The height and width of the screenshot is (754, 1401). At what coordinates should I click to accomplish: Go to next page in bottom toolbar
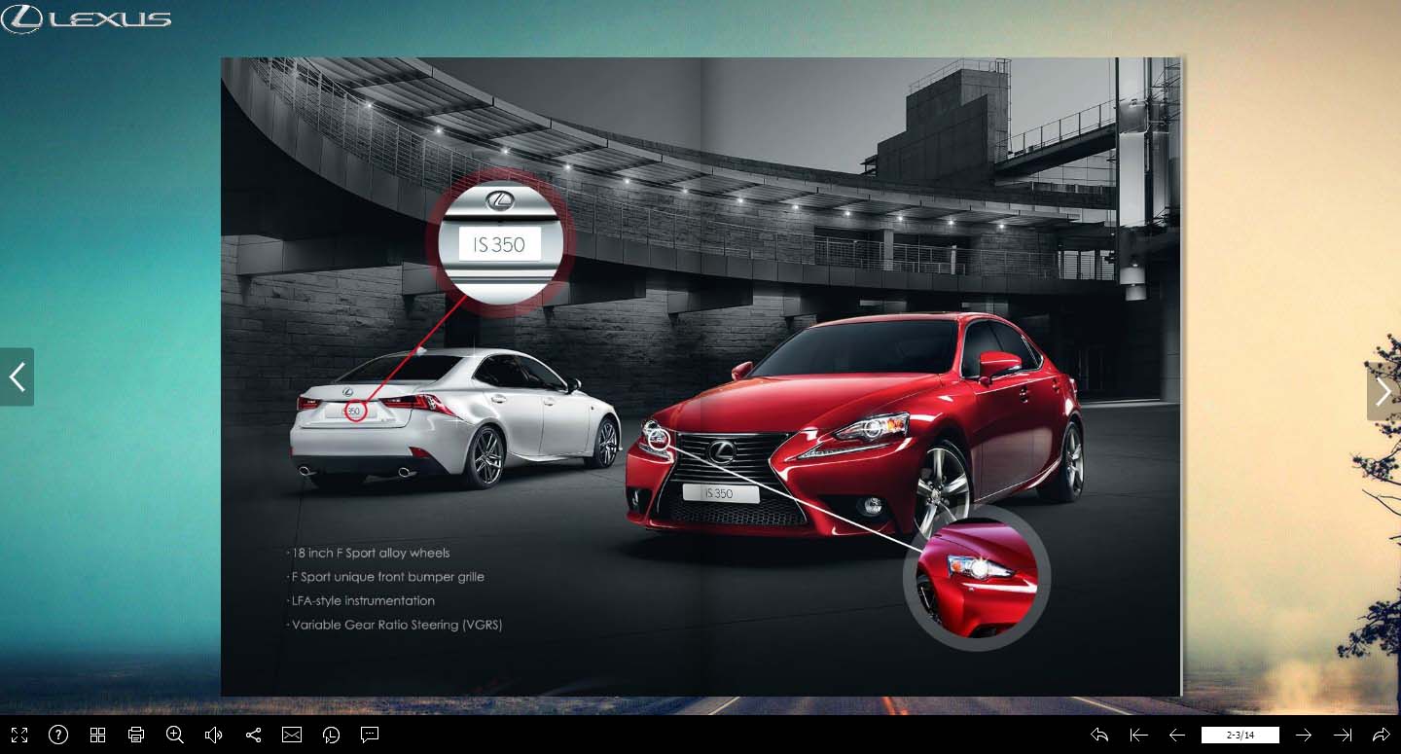[x=1304, y=735]
